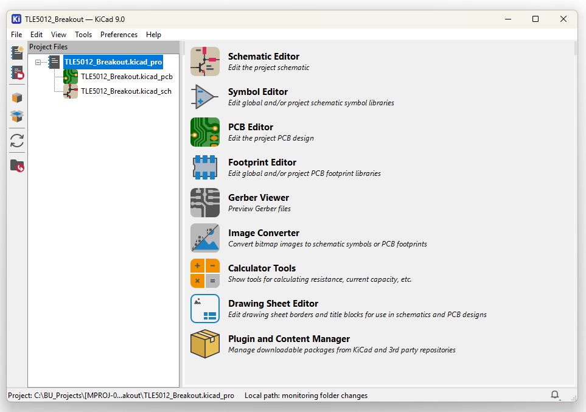This screenshot has width=586, height=412.
Task: Open the Preferences menu
Action: (119, 35)
